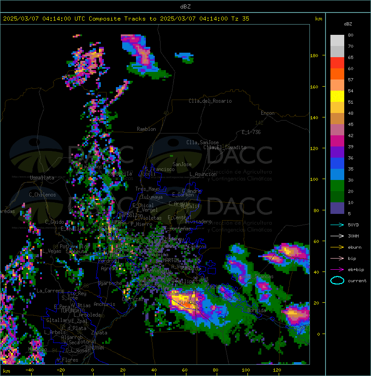This screenshot has height=376, width=371.
Task: Click the 'Tres_Mayo' map label
Action: pyautogui.click(x=147, y=189)
